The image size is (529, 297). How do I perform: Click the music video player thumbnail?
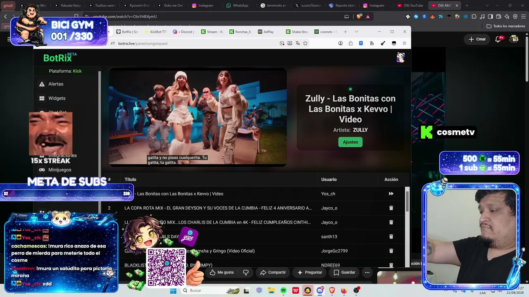(x=198, y=118)
